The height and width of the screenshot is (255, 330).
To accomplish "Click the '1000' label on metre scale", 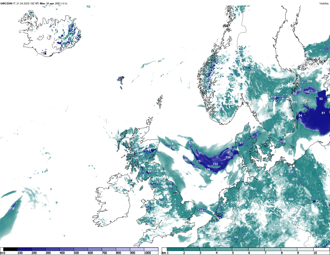I will pyautogui.click(x=147, y=253).
